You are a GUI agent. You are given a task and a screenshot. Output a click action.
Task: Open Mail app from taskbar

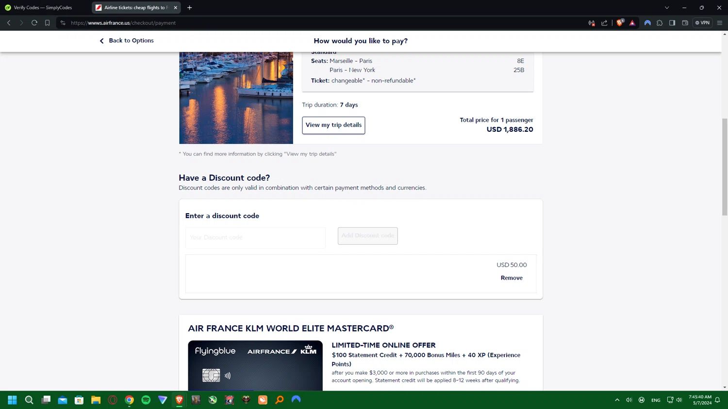63,400
